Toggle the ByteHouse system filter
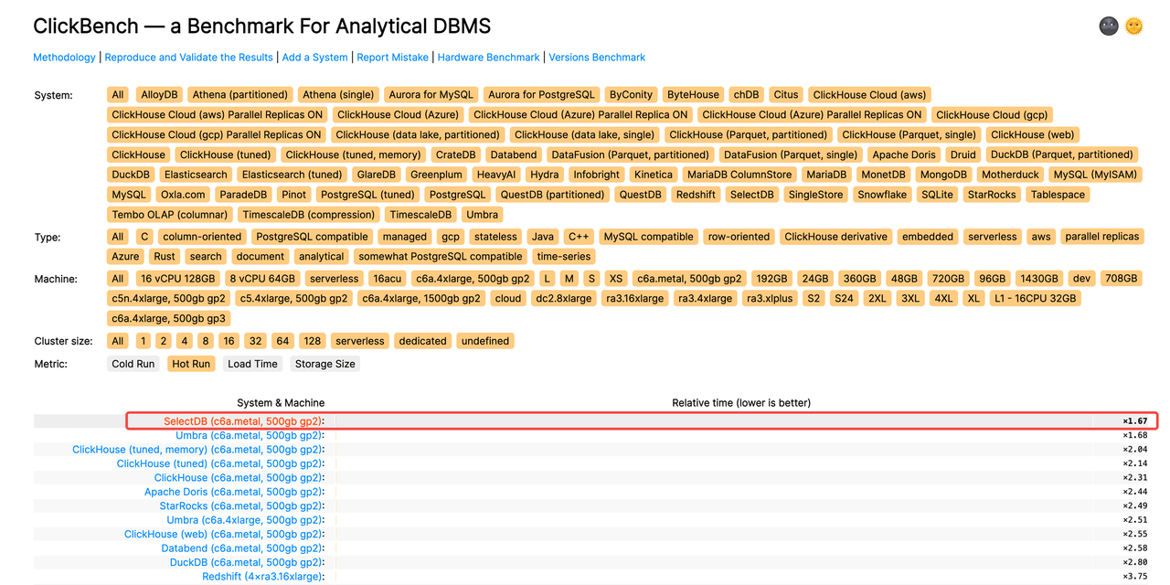Image resolution: width=1170 pixels, height=585 pixels. 693,95
